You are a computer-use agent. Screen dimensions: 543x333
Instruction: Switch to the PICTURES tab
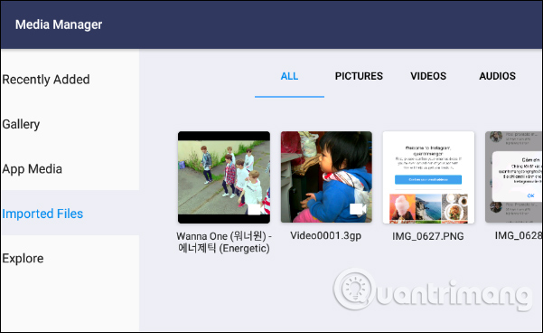point(359,76)
